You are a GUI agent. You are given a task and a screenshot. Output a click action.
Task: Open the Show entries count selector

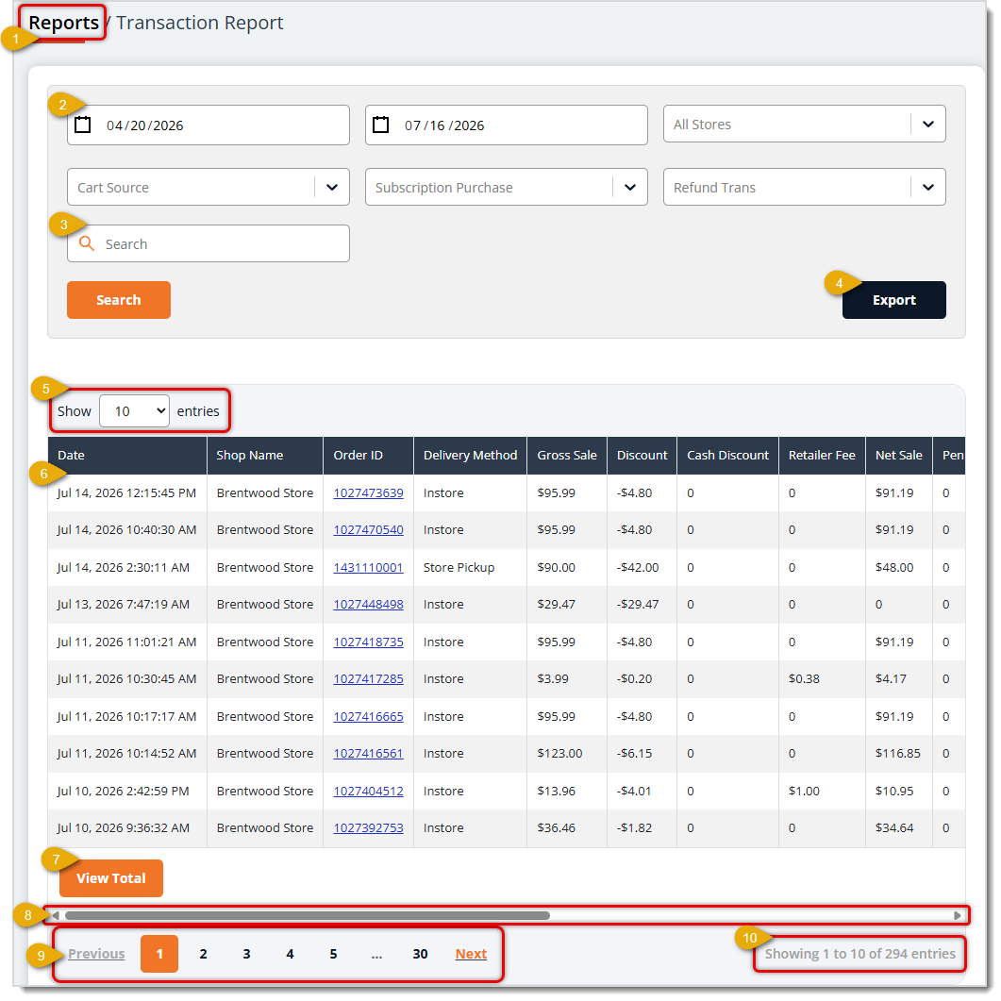click(x=134, y=411)
